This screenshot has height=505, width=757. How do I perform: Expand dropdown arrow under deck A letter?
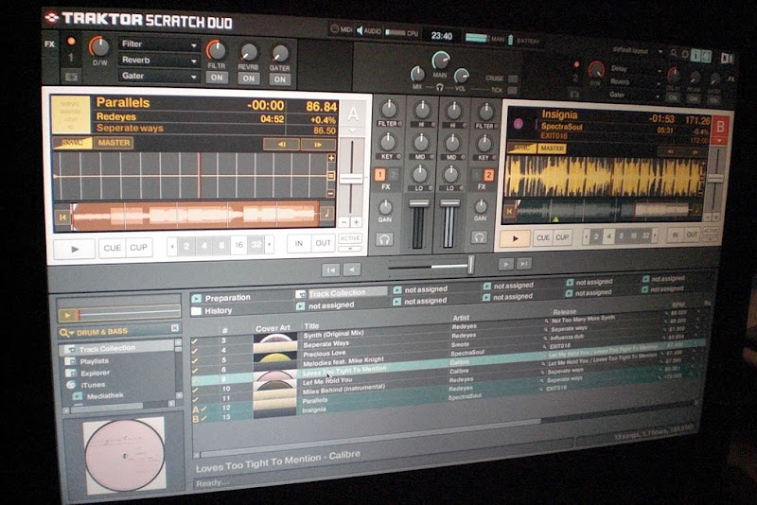click(x=352, y=131)
